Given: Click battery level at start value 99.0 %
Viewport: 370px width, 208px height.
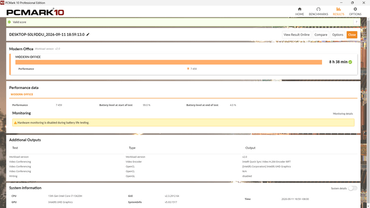Looking at the screenshot, I should (146, 105).
